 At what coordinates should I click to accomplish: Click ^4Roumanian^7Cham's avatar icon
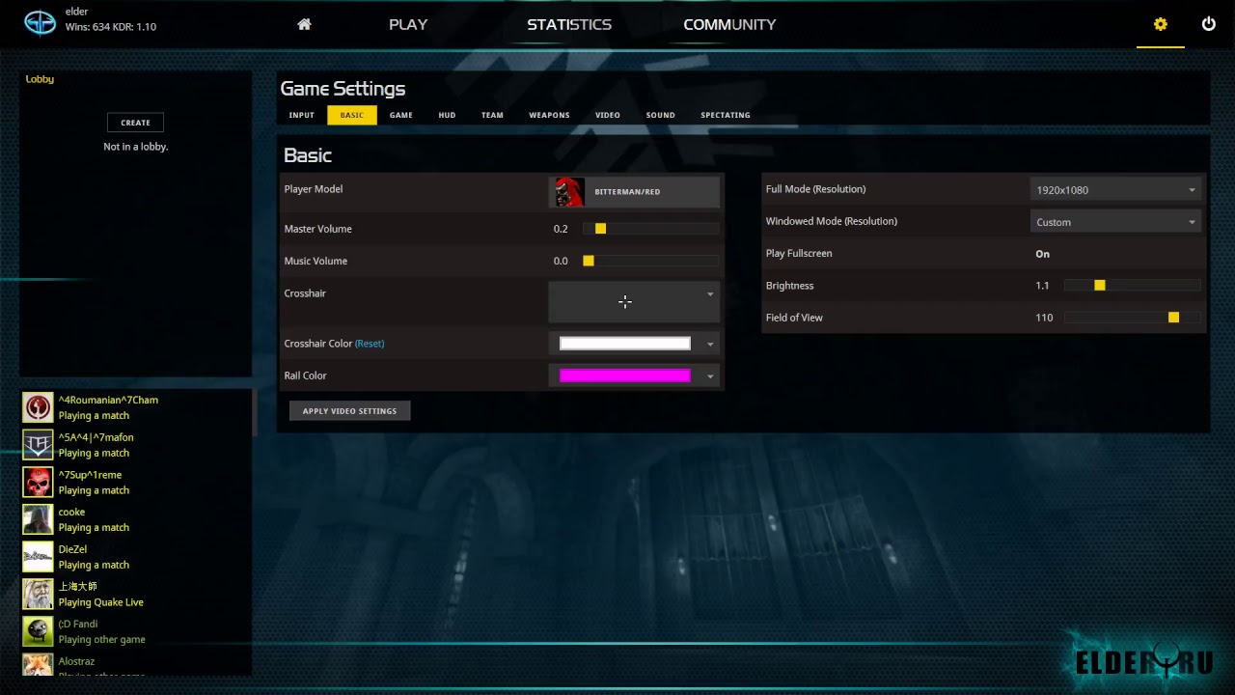(x=38, y=407)
